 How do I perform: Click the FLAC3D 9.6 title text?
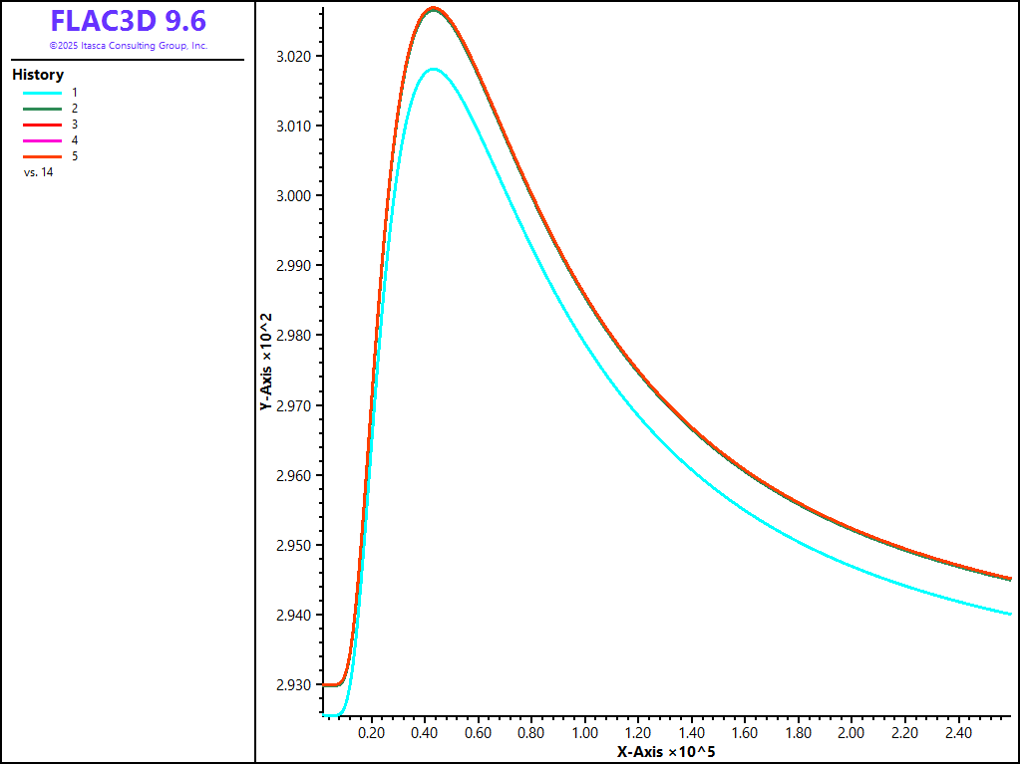point(128,22)
